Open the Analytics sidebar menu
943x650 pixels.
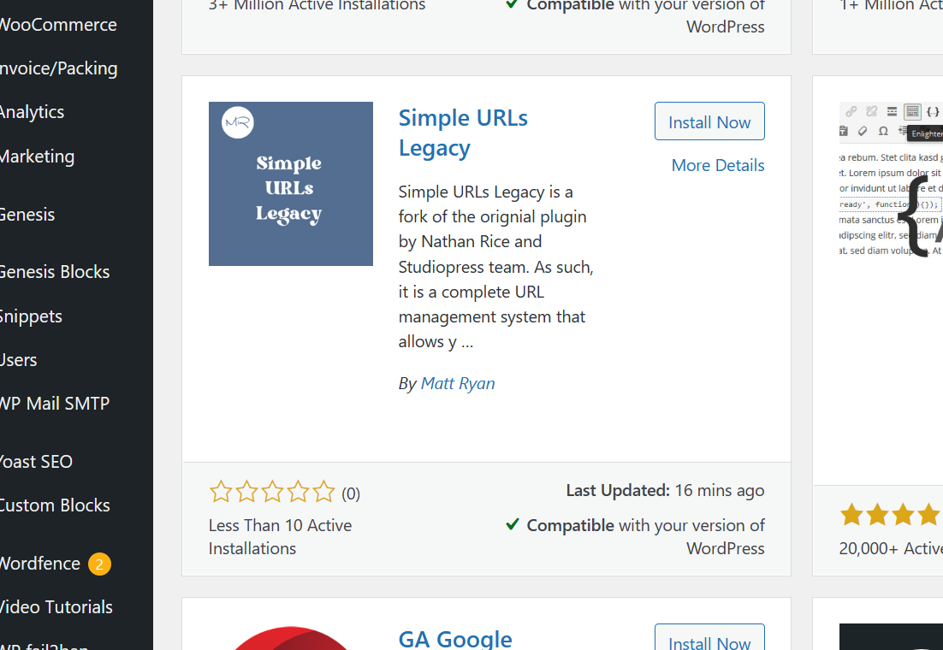pyautogui.click(x=33, y=111)
